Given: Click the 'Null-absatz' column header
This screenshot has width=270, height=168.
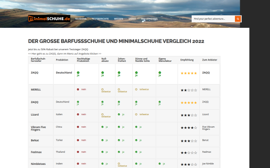Looking at the screenshot, I should 105,60.
